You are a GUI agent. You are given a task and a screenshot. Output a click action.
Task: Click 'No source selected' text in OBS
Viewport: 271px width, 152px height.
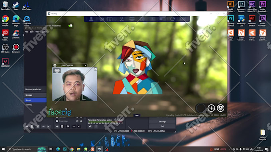click(33, 89)
